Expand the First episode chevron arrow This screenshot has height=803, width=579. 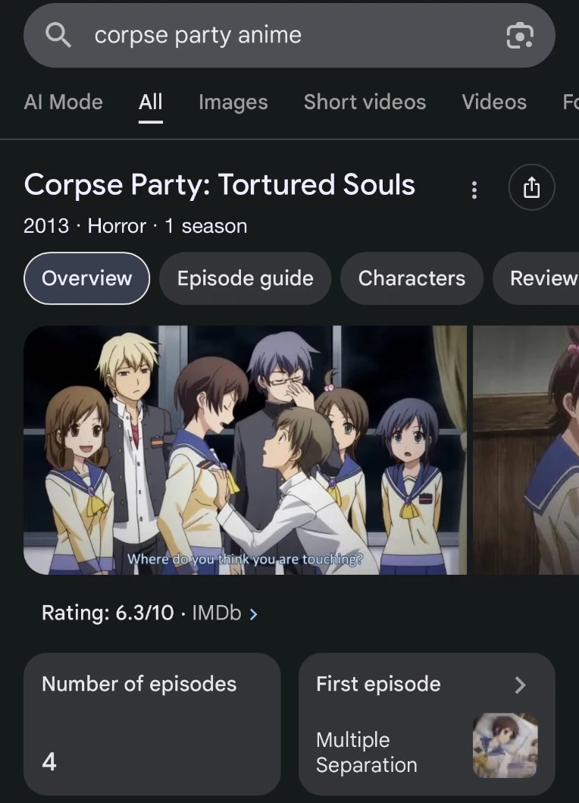point(520,685)
